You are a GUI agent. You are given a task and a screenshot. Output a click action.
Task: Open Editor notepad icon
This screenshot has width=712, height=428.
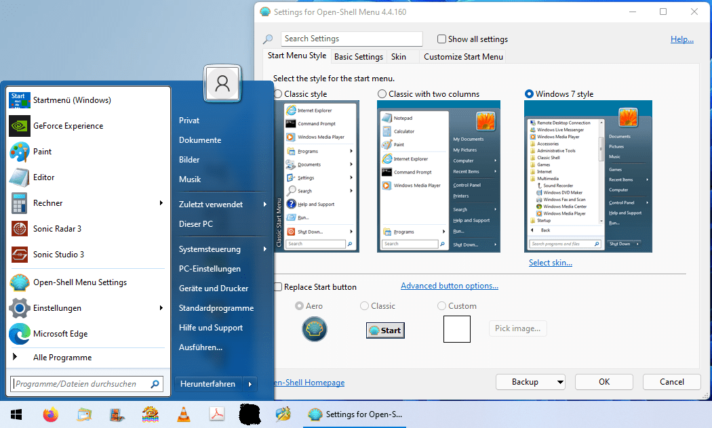(20, 177)
